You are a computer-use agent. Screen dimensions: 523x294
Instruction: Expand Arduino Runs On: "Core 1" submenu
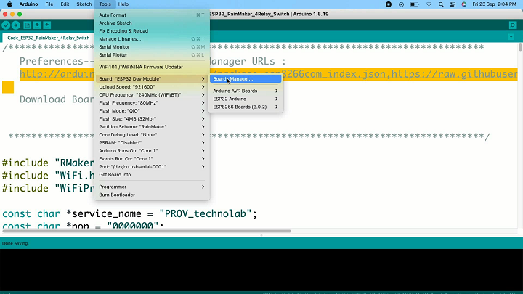(x=152, y=151)
